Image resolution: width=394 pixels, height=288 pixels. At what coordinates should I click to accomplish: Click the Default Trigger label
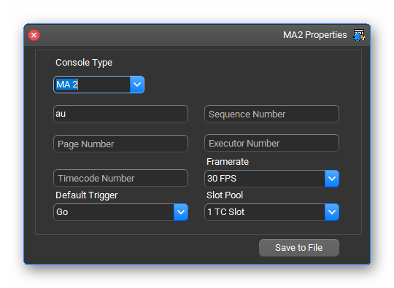[x=87, y=195]
